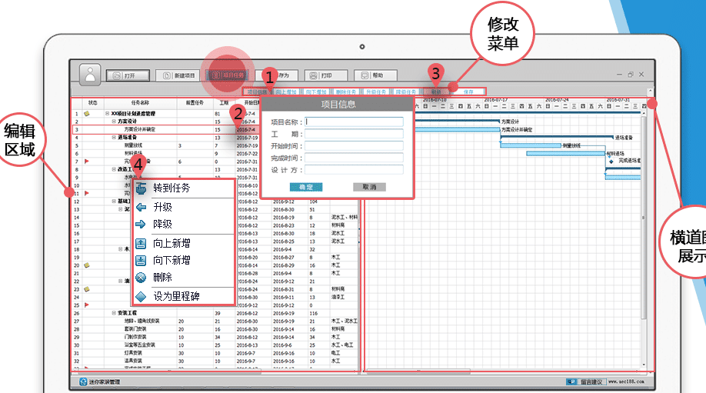Click the 确定 button in the dialog
706x393 pixels.
(x=306, y=187)
